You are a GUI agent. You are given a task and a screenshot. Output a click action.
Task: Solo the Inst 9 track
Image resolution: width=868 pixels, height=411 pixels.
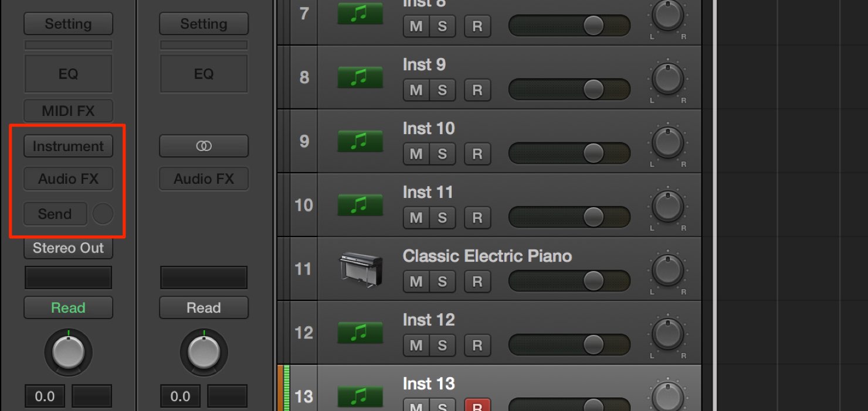coord(442,90)
